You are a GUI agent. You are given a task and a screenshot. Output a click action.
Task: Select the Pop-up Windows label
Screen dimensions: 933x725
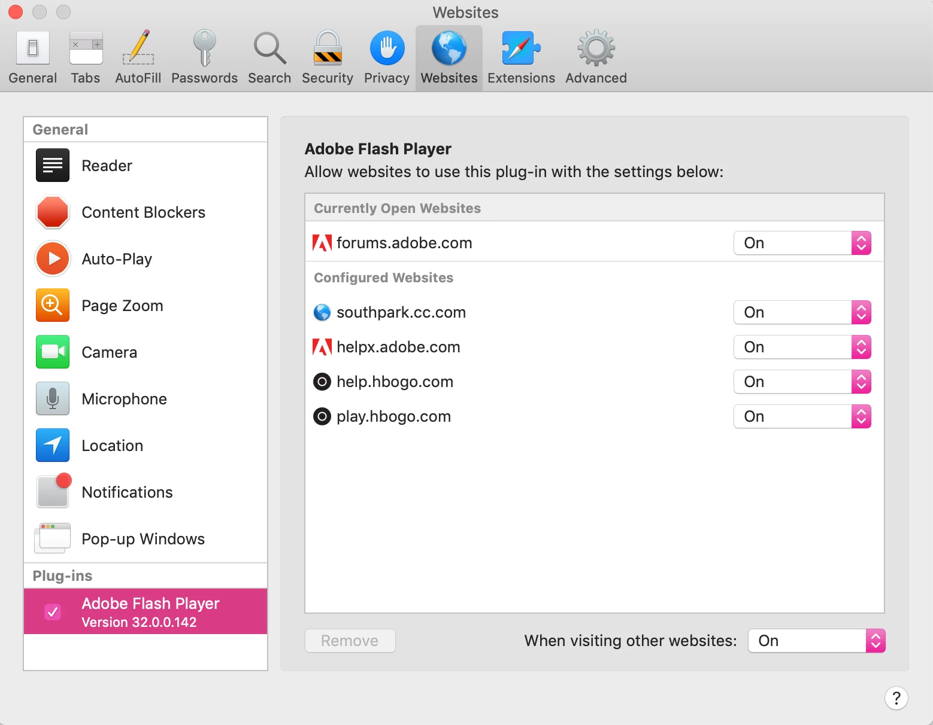point(143,539)
